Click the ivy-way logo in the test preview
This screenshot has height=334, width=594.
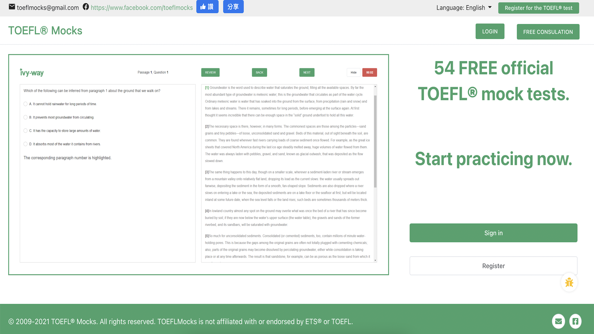pos(32,72)
